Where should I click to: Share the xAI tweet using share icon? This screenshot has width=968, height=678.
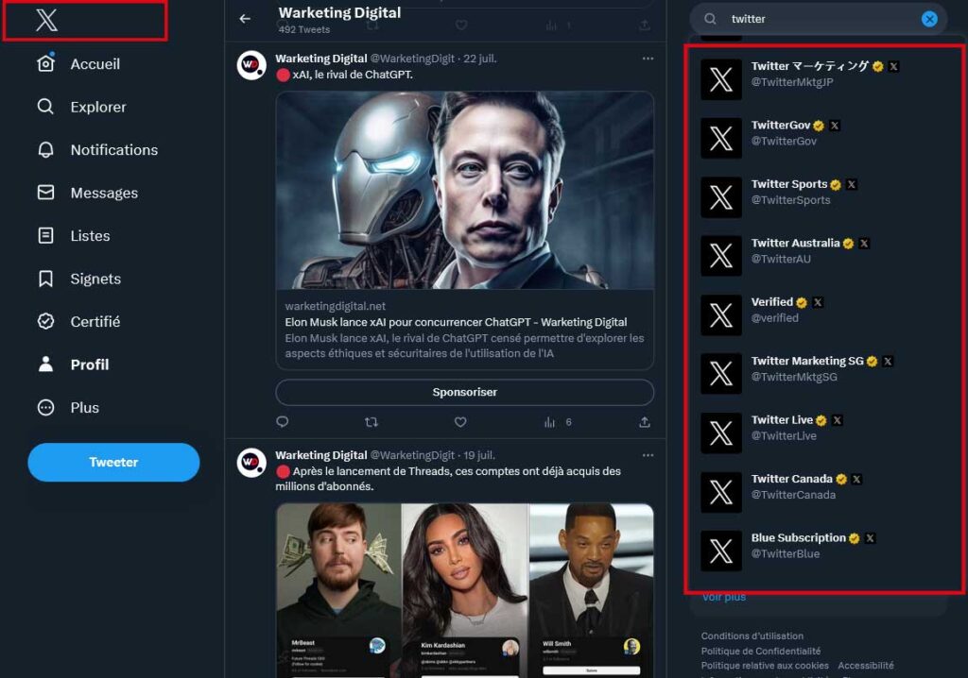tap(645, 422)
